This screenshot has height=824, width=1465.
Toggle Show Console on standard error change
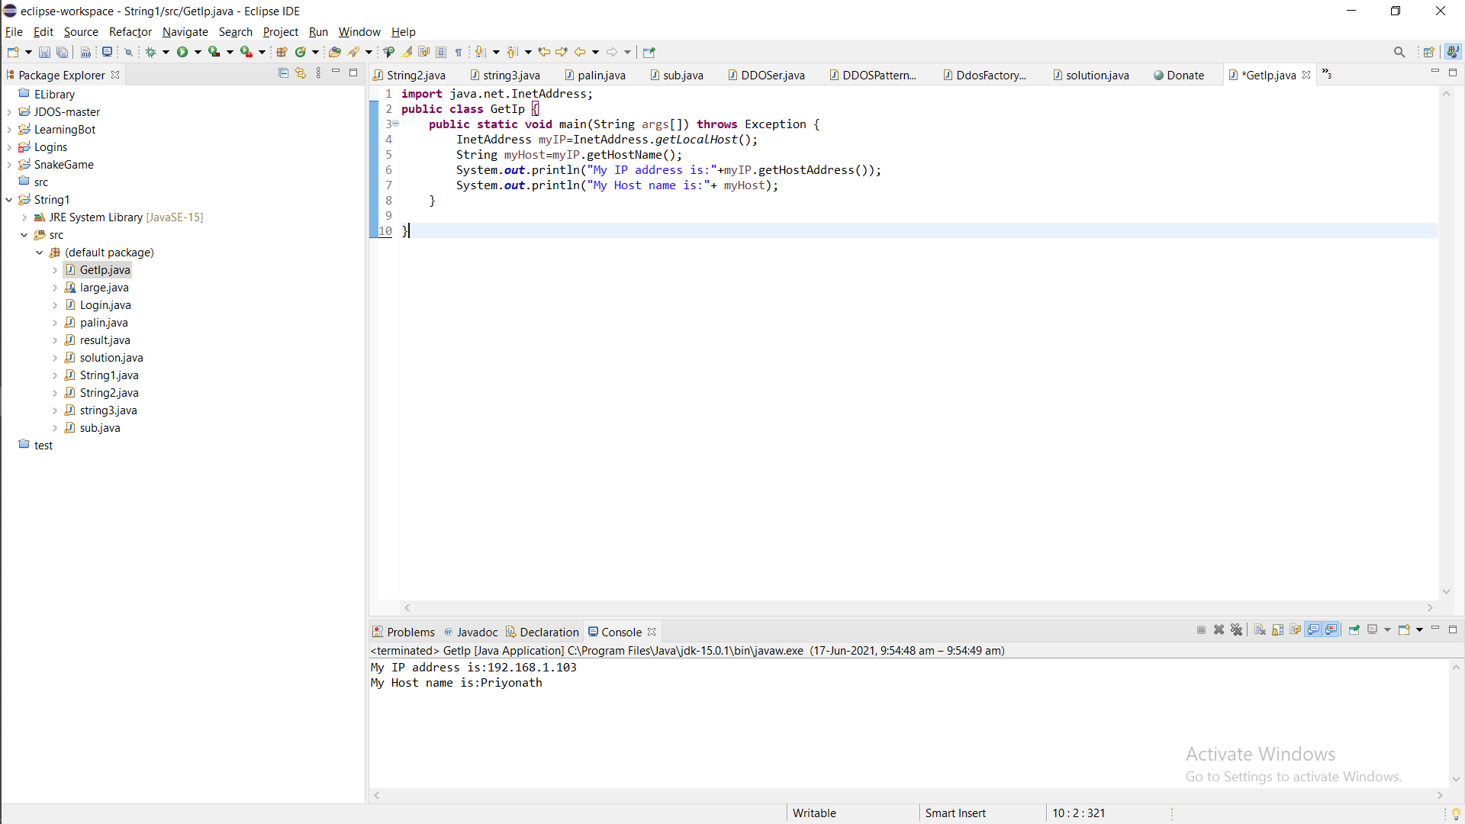coord(1331,629)
